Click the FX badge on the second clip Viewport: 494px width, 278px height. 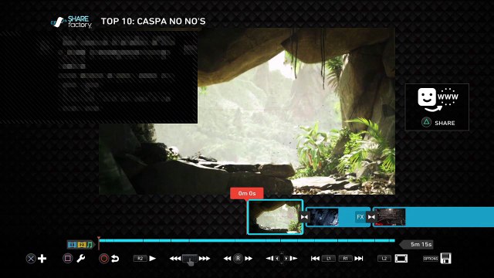pyautogui.click(x=360, y=217)
